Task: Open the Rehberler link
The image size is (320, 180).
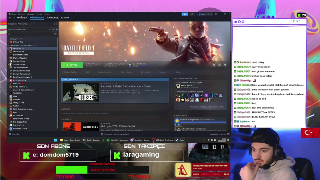Action: point(163,72)
